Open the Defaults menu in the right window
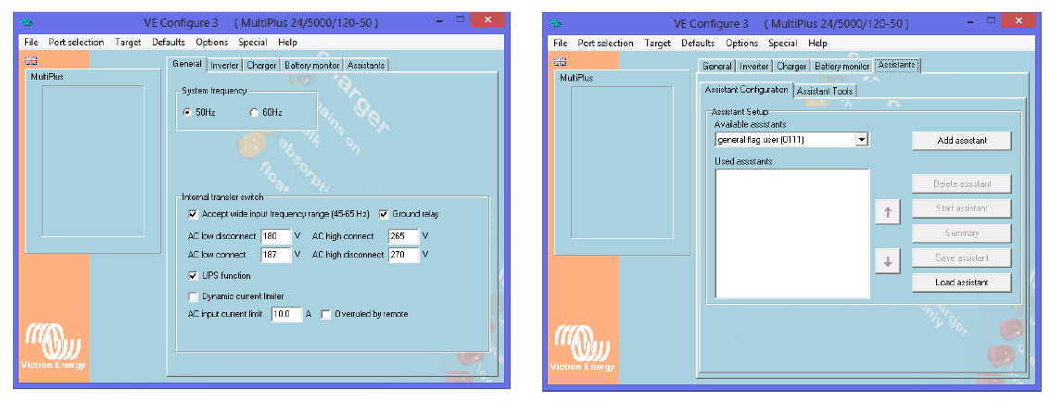 tap(697, 43)
